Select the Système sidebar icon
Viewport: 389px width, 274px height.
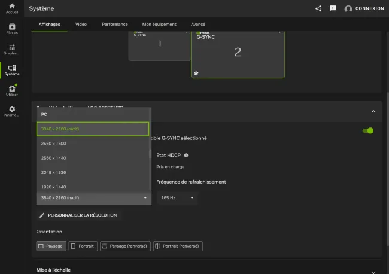pos(12,70)
